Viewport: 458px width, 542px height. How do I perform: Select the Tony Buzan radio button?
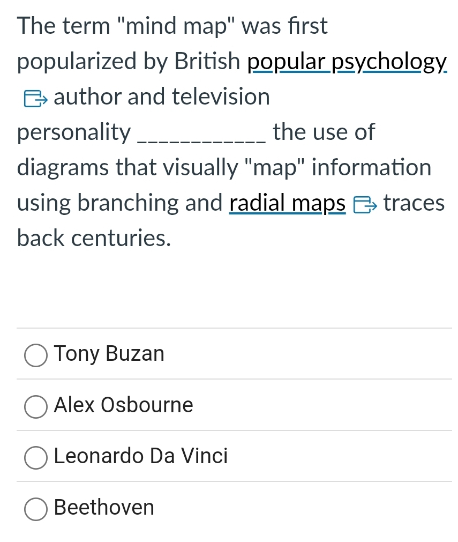coord(35,355)
